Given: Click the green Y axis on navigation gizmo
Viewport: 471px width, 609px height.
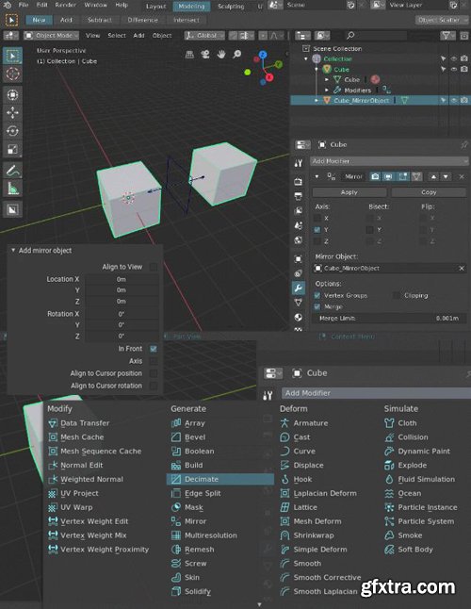Looking at the screenshot, I should tap(279, 64).
